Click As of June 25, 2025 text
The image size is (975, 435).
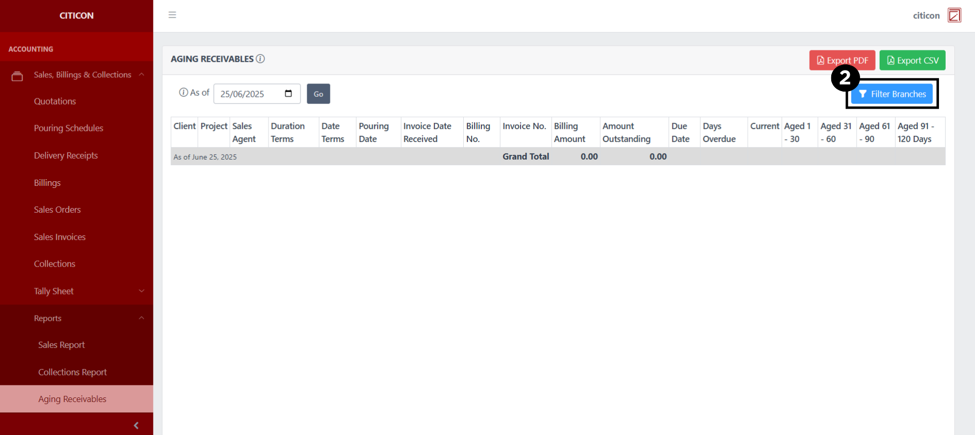[x=205, y=157]
